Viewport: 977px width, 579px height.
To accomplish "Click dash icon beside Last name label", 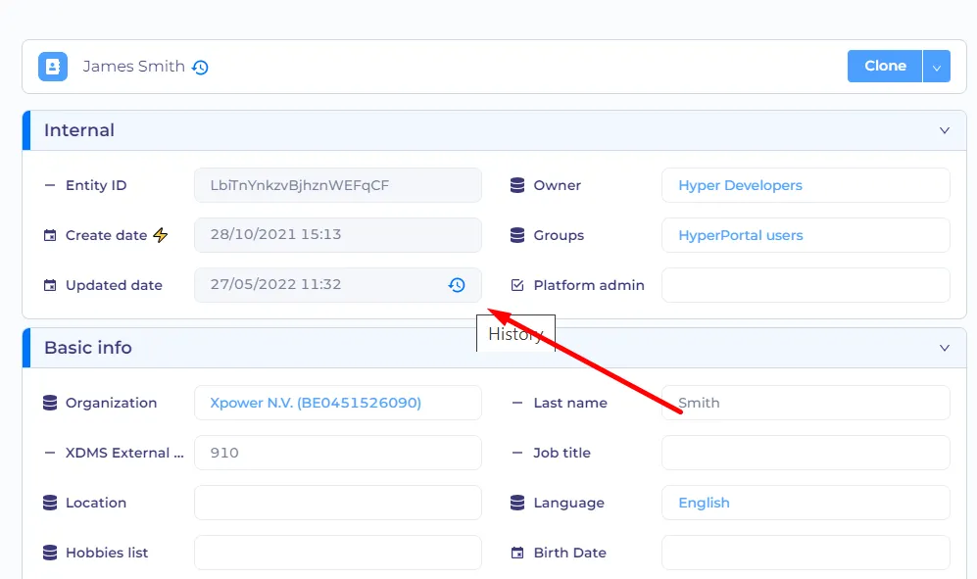I will tap(517, 403).
